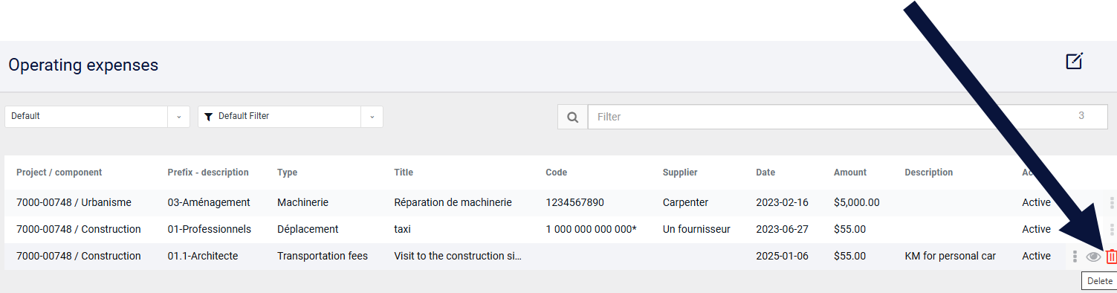This screenshot has width=1117, height=293.
Task: Click the taxi title cell
Action: (x=402, y=229)
